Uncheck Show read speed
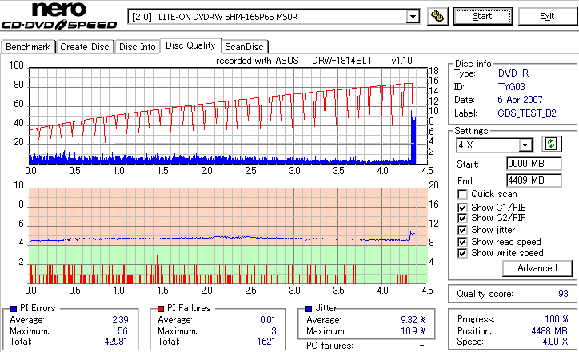579x352 pixels. click(462, 242)
